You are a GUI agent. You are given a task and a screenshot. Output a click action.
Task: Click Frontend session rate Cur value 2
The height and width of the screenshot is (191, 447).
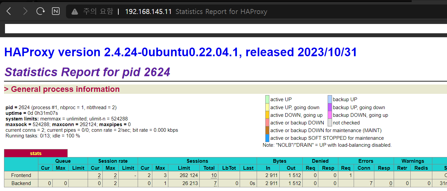(99, 175)
